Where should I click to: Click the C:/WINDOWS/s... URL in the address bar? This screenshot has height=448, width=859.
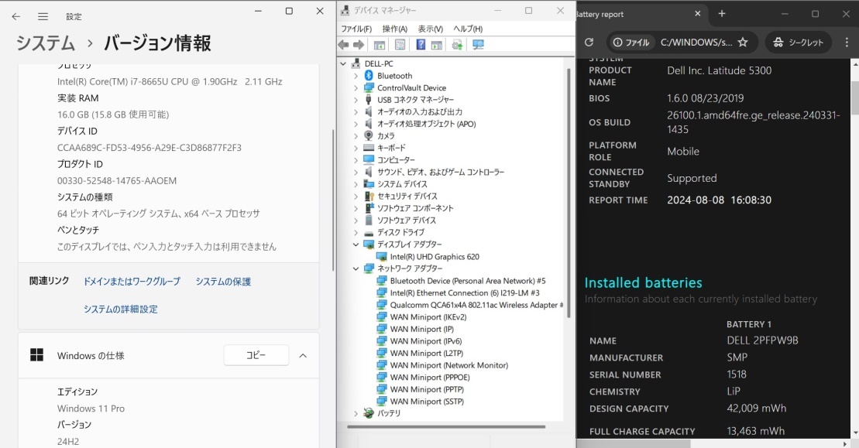(x=696, y=42)
